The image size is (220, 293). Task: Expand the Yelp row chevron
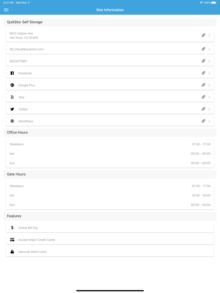point(209,97)
